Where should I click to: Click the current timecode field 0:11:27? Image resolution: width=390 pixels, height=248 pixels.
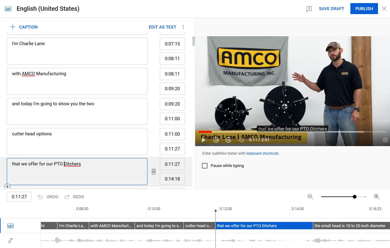[x=19, y=197]
